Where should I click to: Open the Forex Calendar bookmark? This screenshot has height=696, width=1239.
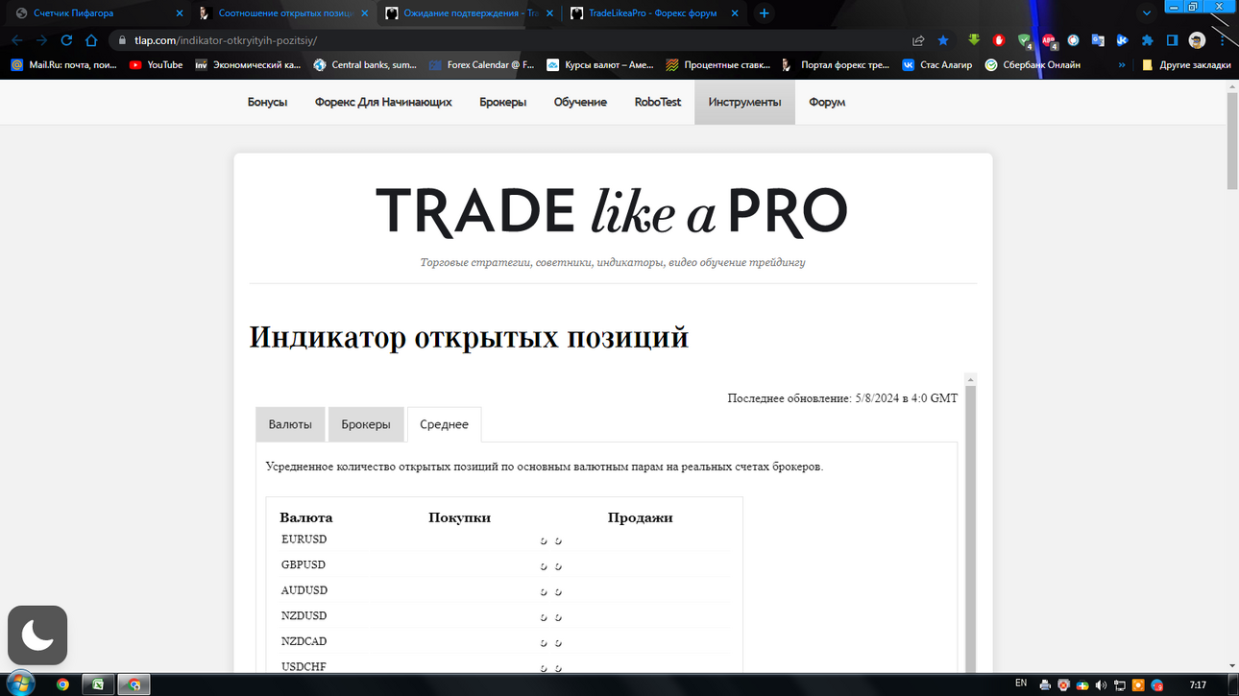481,65
